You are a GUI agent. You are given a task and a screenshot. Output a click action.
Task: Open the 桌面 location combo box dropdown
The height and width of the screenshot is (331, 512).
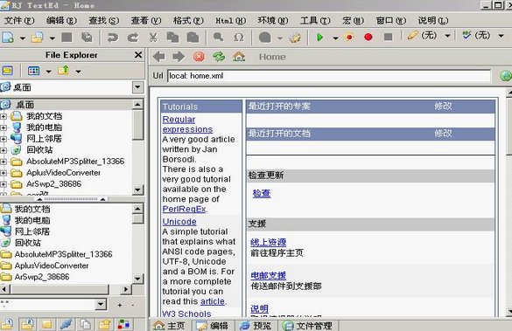point(137,87)
